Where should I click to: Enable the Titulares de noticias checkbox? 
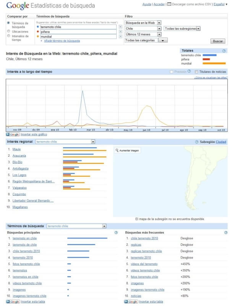pyautogui.click(x=196, y=72)
